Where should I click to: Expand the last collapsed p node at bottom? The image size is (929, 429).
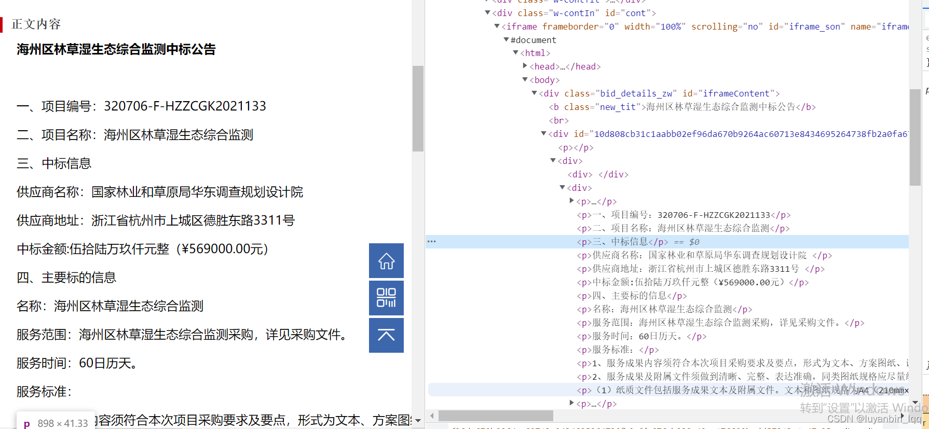click(571, 403)
